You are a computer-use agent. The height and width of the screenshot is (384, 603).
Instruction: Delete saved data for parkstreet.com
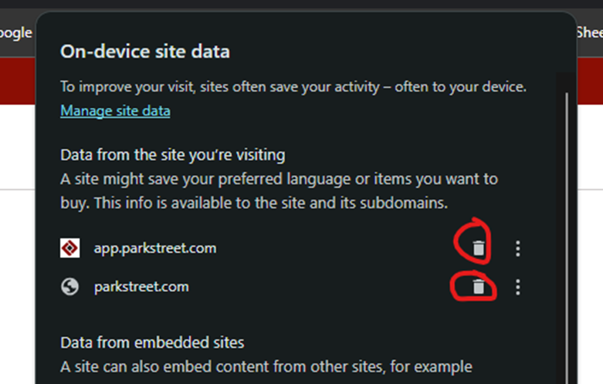click(479, 287)
